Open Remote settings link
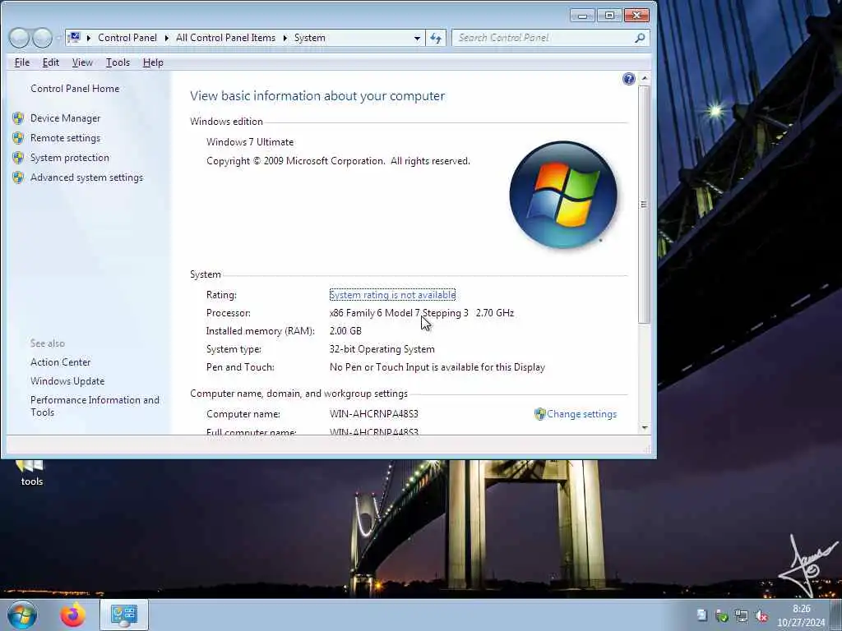The width and height of the screenshot is (842, 631). tap(65, 138)
